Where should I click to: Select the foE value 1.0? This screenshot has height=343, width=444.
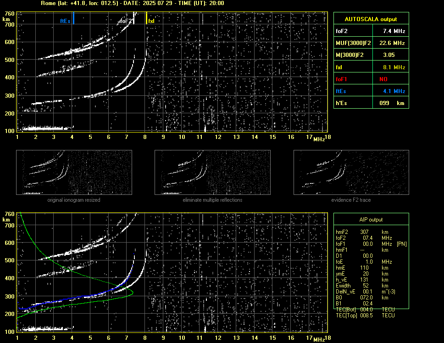369,262
